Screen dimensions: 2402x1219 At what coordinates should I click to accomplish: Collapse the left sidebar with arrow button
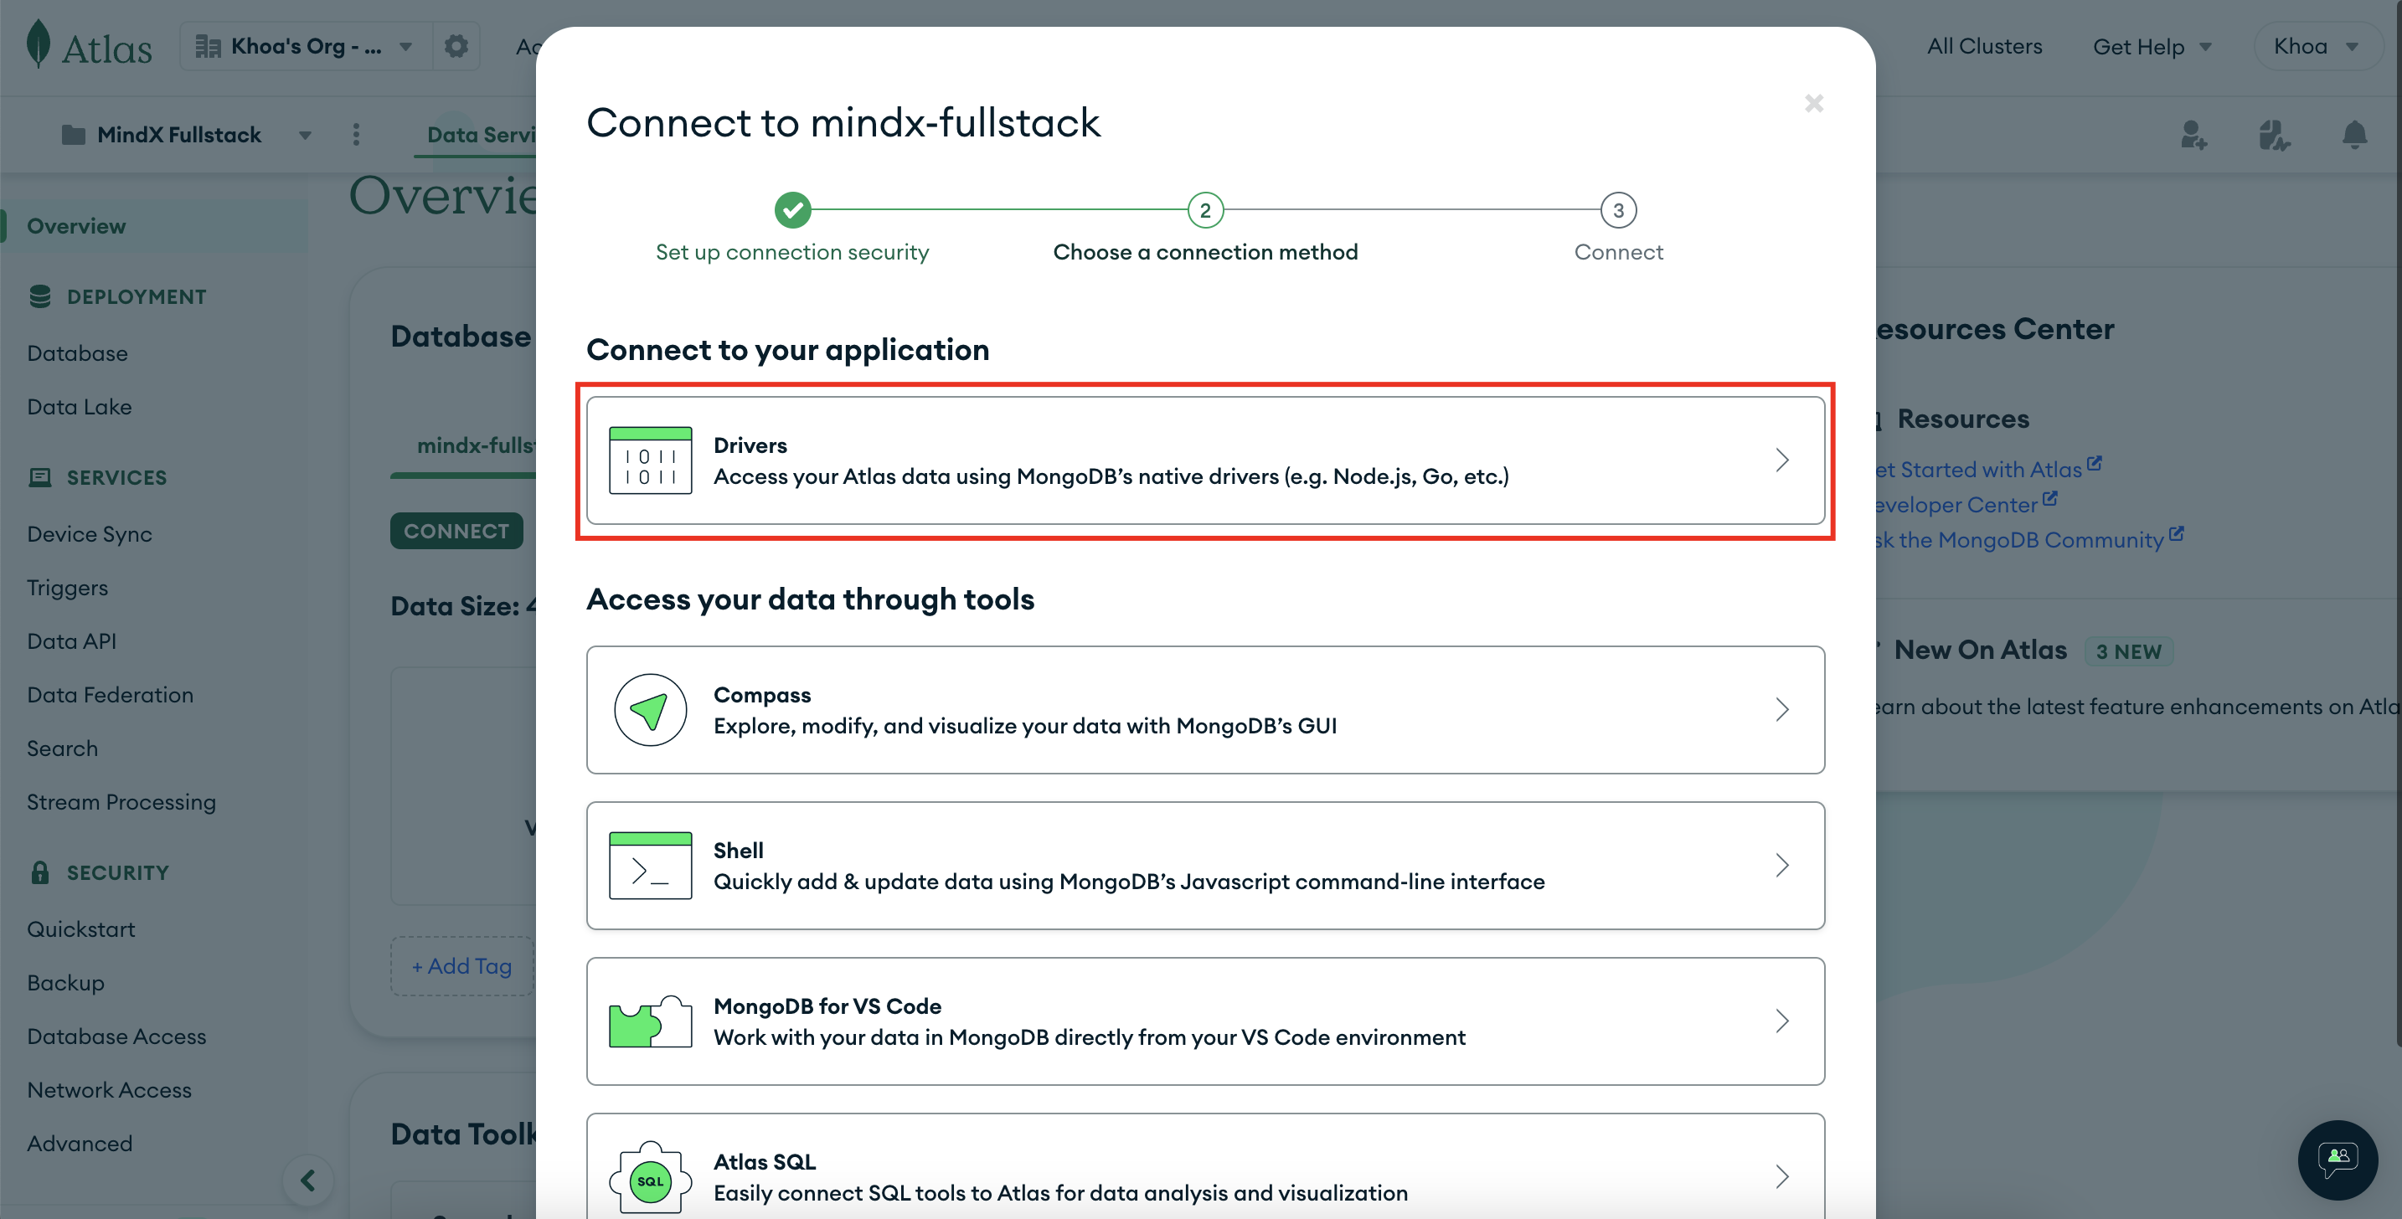point(307,1180)
